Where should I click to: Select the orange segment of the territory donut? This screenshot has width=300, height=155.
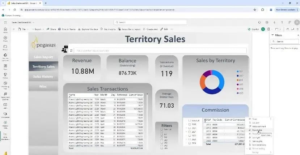point(202,82)
